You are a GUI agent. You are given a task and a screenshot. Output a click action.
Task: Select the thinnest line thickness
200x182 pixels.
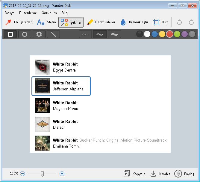pyautogui.click(x=85, y=34)
